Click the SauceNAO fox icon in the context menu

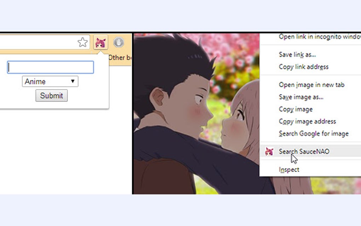tap(270, 151)
